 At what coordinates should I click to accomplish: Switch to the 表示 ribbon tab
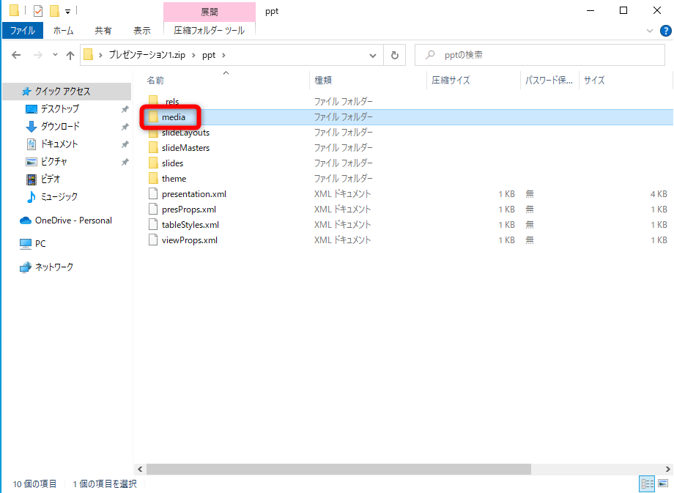[142, 31]
